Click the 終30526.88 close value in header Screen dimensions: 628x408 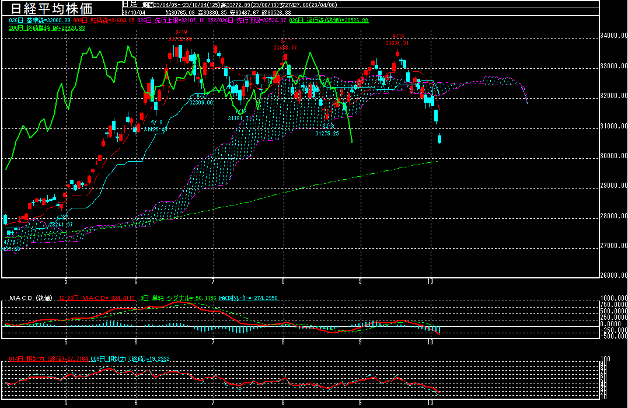tap(276, 12)
